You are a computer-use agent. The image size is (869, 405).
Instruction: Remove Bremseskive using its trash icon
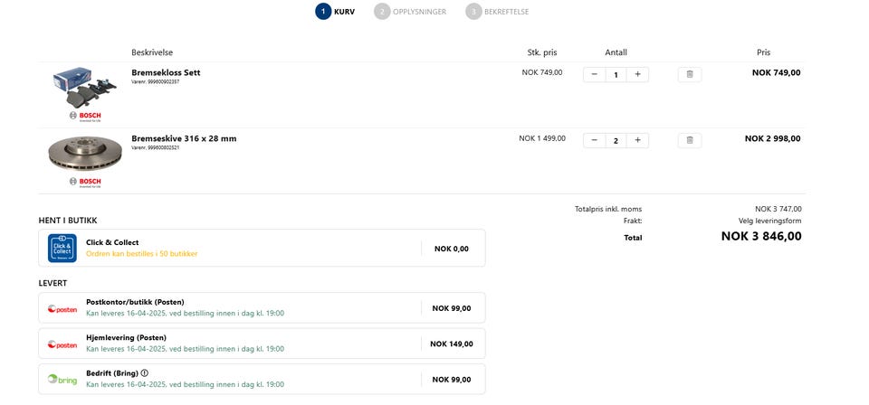click(x=689, y=140)
